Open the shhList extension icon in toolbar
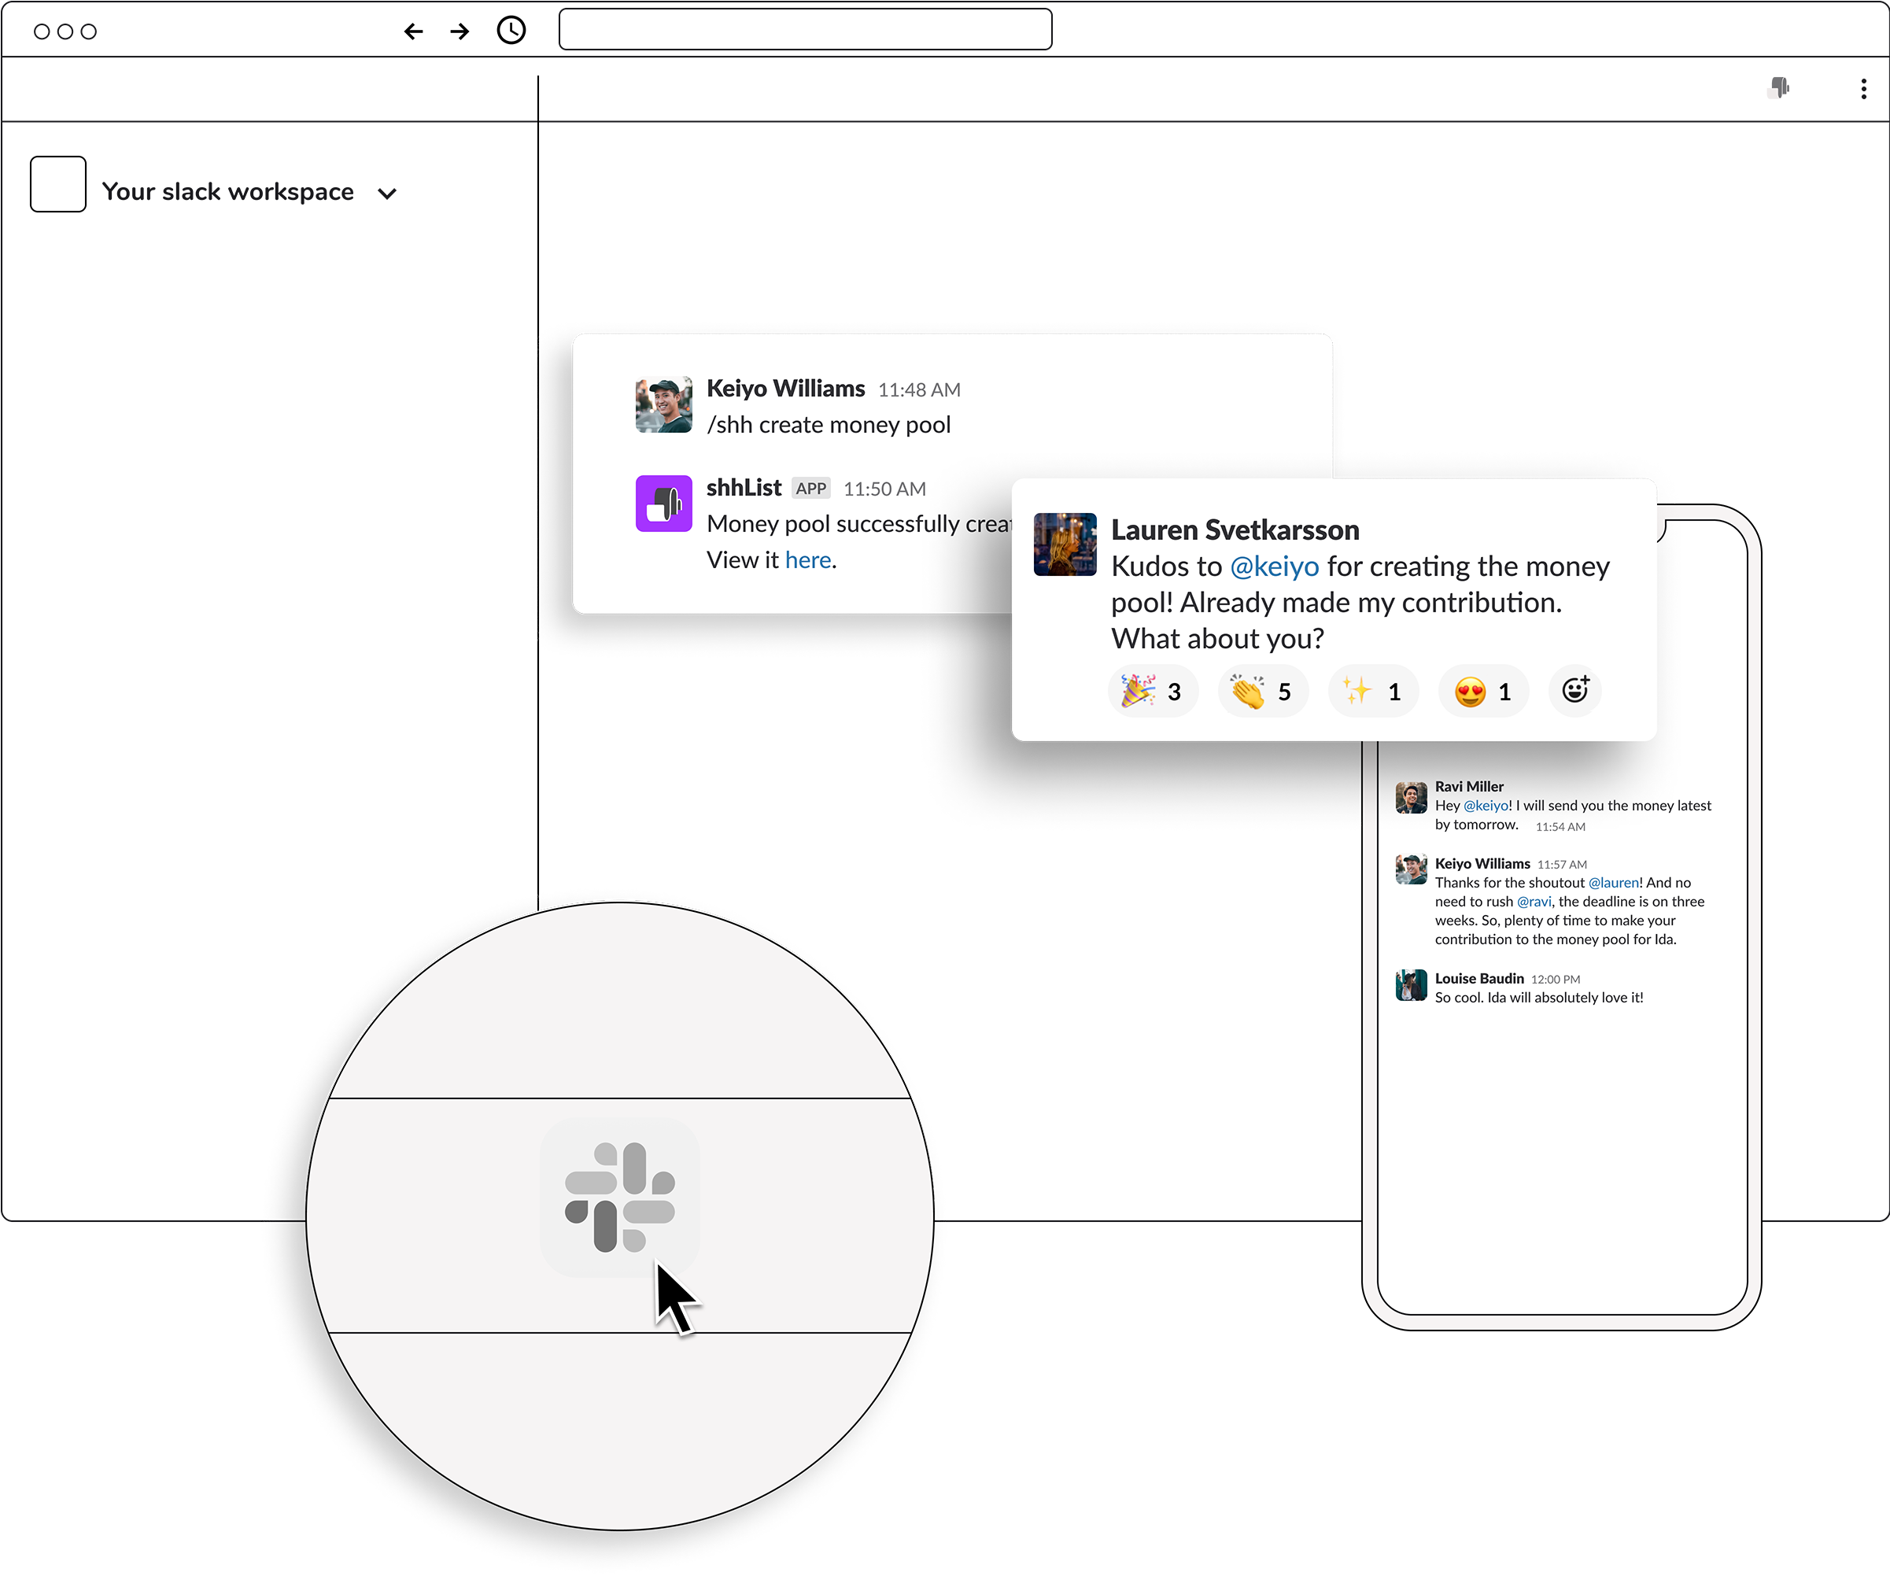Viewport: 1890px width, 1576px height. [1779, 87]
